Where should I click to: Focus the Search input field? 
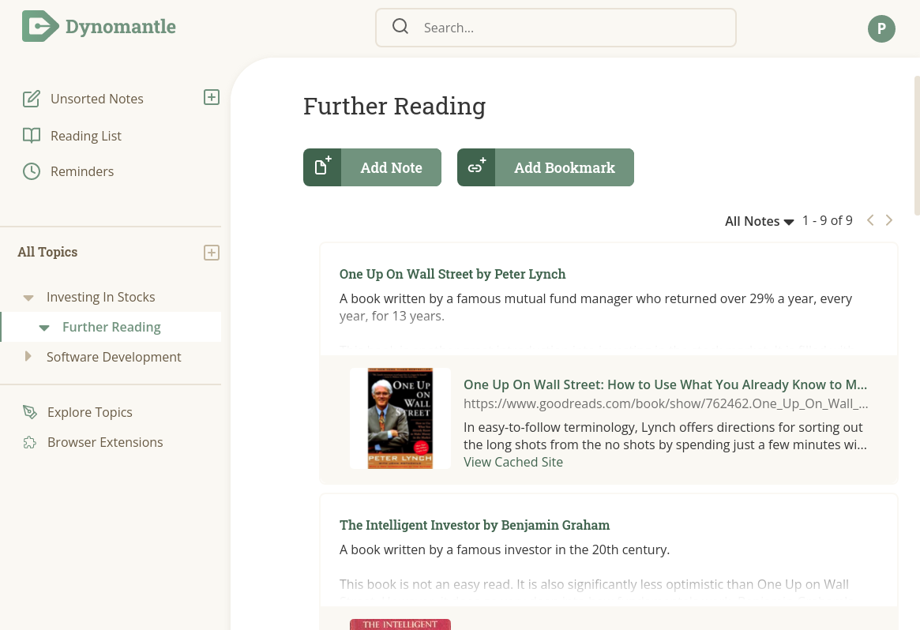tap(556, 28)
